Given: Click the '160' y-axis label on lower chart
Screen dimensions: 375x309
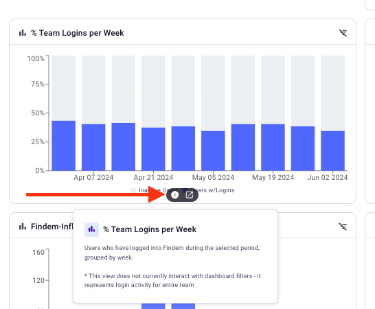Looking at the screenshot, I should (x=38, y=252).
